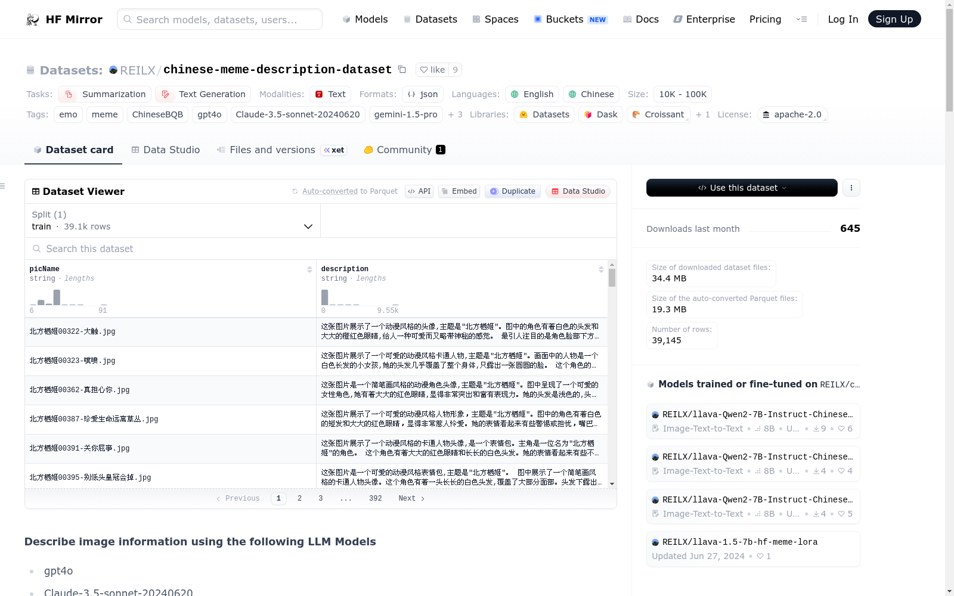Select row 北方栖姬00322-大触.jpg

316,332
